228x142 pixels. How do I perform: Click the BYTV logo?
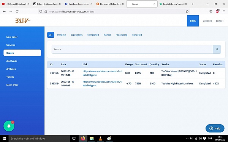[x=22, y=21]
